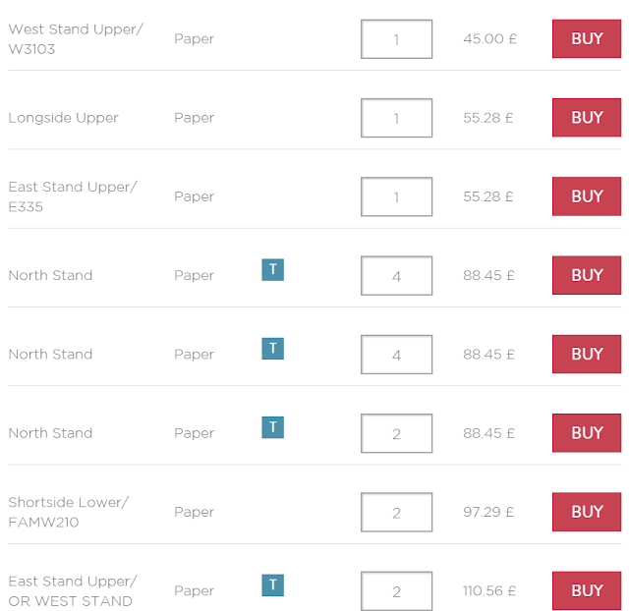The height and width of the screenshot is (611, 629).
Task: Click the quantity box for the 110.56 £ listing
Action: click(x=396, y=591)
